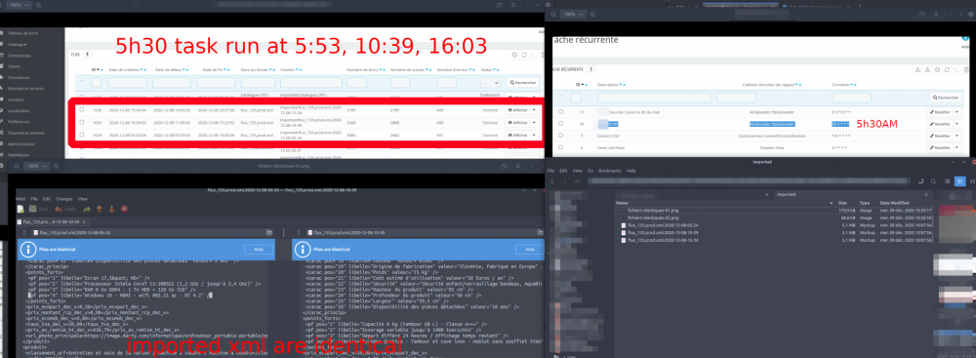The width and height of the screenshot is (976, 358).
Task: Open the Statut filter dropdown in flux list
Action: click(491, 82)
